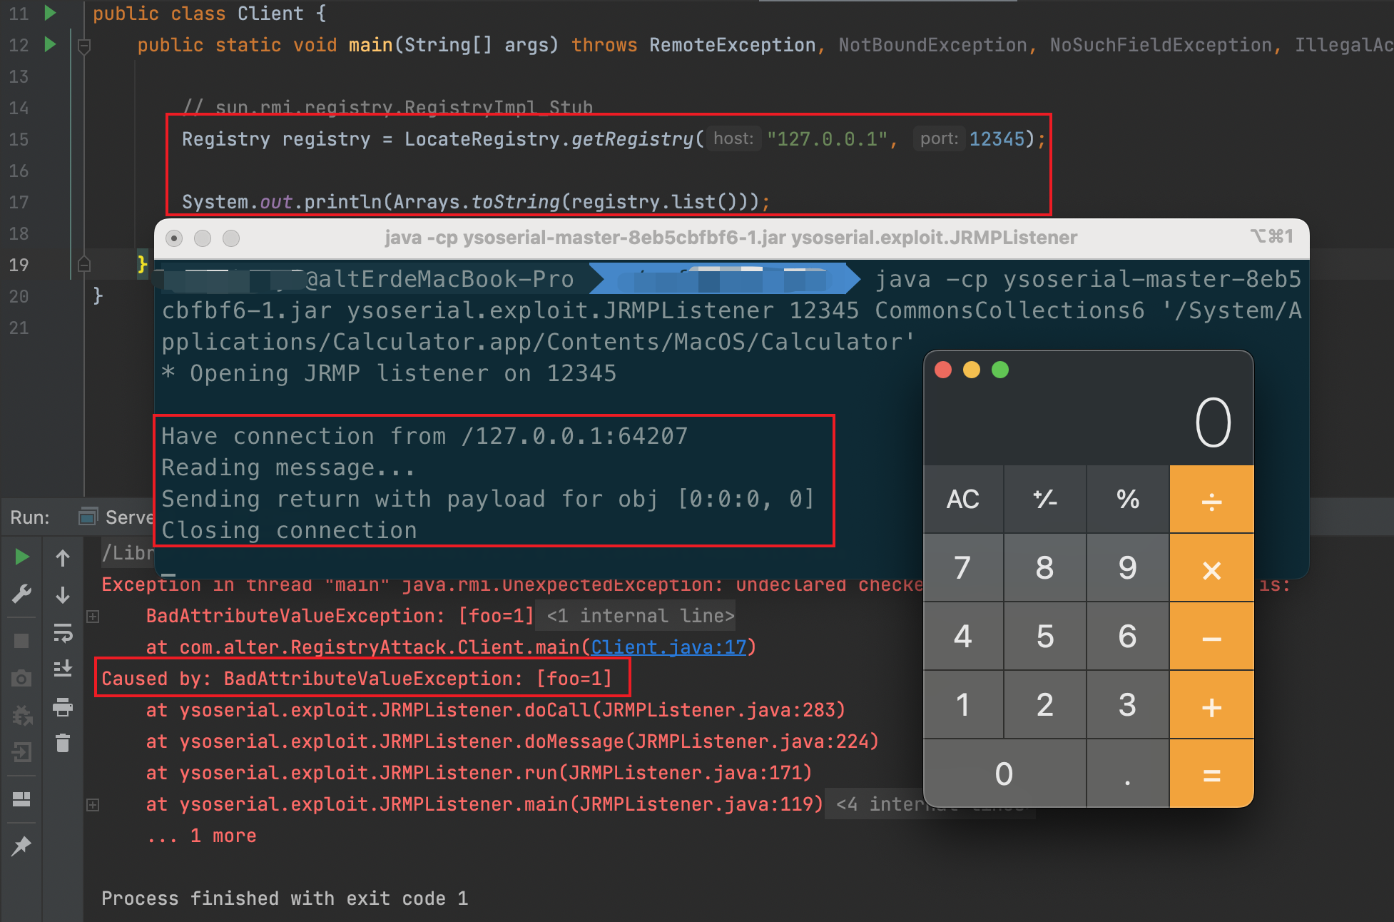Click the divide key in Calculator
The height and width of the screenshot is (922, 1394).
tap(1211, 499)
